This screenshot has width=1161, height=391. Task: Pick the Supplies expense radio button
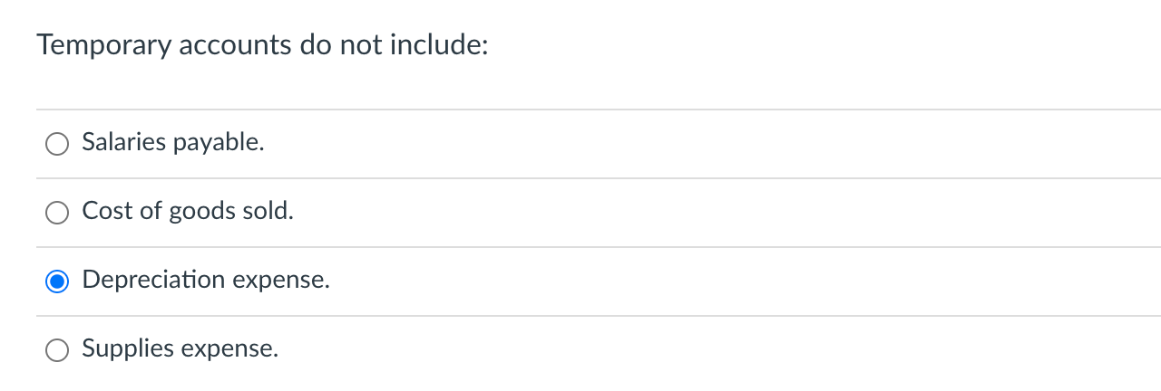57,350
